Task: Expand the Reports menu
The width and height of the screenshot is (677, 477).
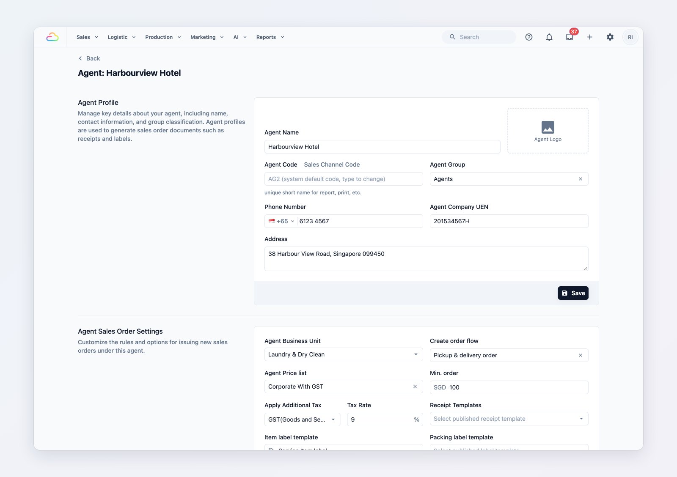Action: (x=270, y=37)
